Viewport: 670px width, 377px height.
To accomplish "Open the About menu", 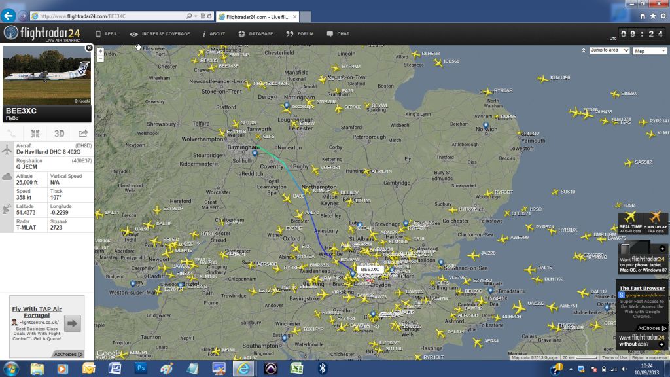I will (x=214, y=34).
